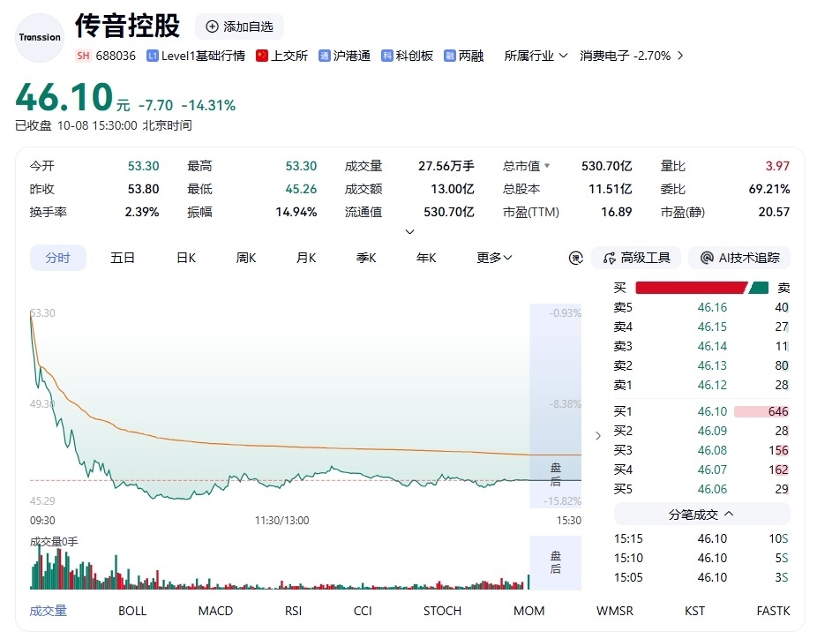Expand the 所属行业 dropdown
The height and width of the screenshot is (639, 817).
[x=536, y=56]
